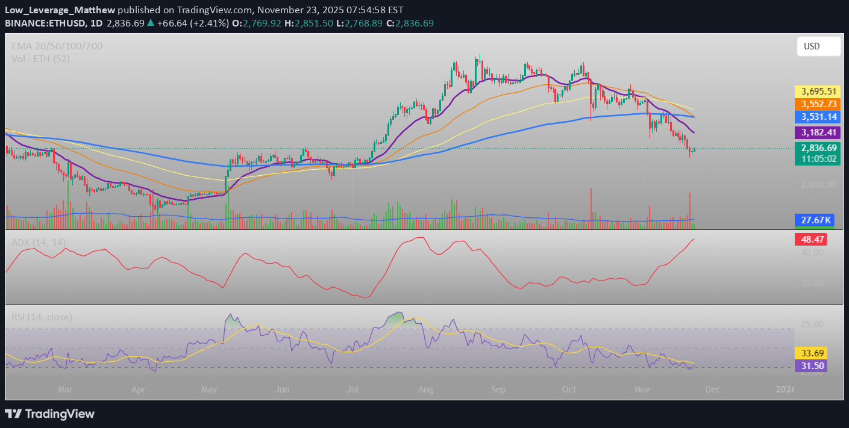Click the TradingView logo at bottom left
Viewport: 849px width, 428px height.
(49, 414)
